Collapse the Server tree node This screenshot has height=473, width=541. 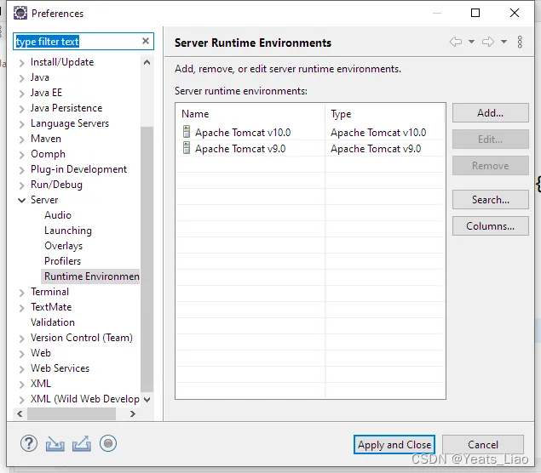click(22, 201)
